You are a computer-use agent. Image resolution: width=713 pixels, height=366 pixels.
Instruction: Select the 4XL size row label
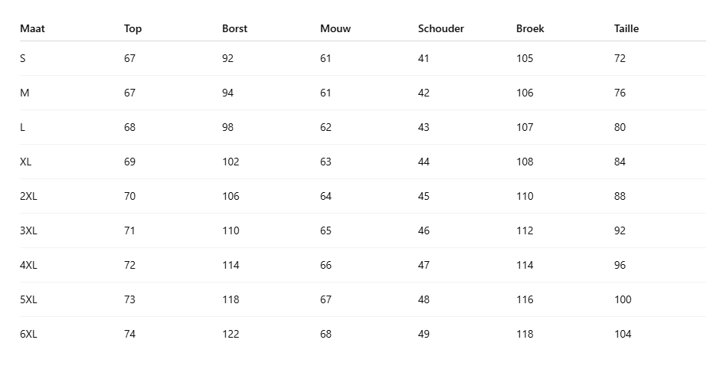(28, 265)
